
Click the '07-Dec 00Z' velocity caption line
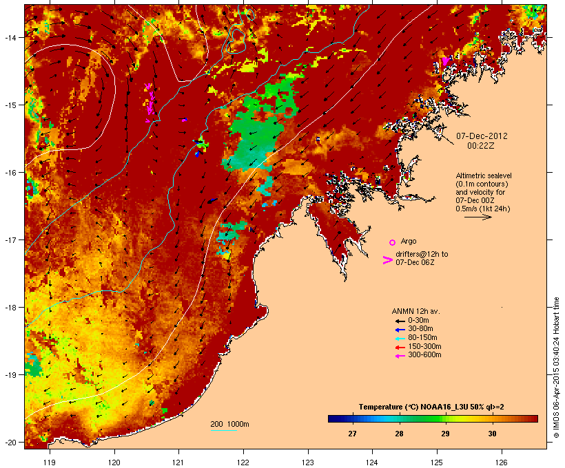pos(475,200)
